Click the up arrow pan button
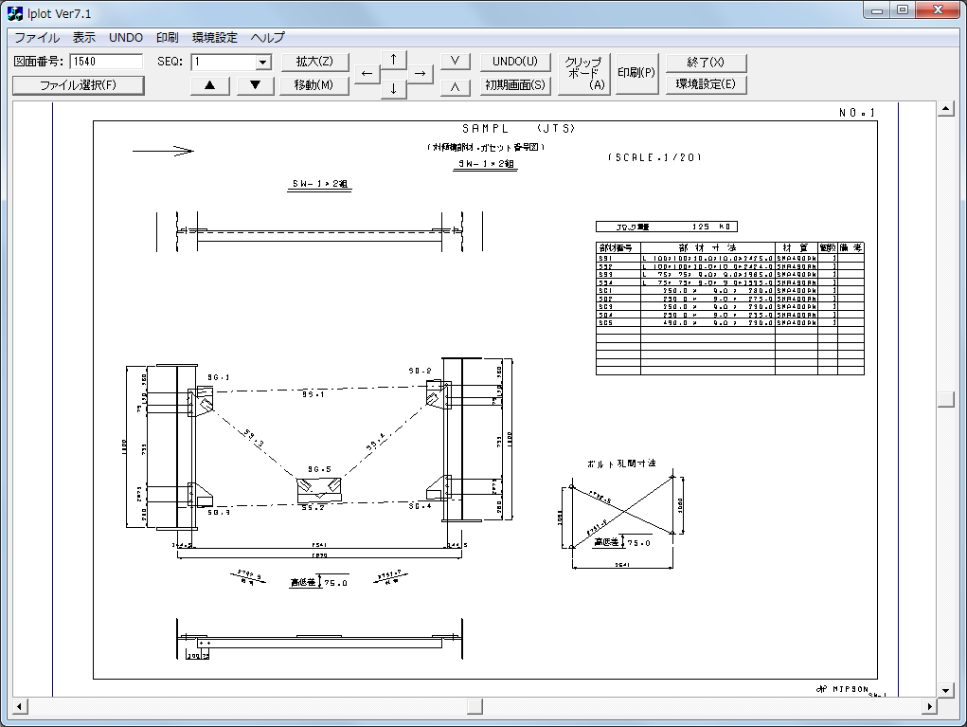The height and width of the screenshot is (727, 967). pos(394,60)
